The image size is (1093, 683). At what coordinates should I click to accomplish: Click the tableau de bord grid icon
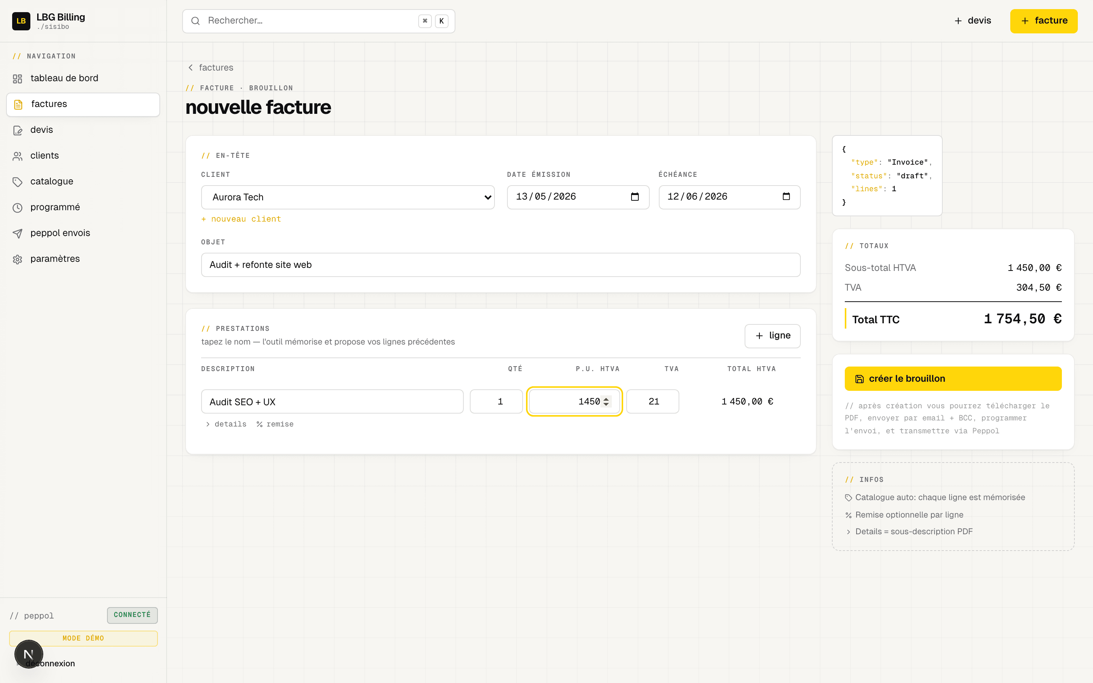(17, 79)
